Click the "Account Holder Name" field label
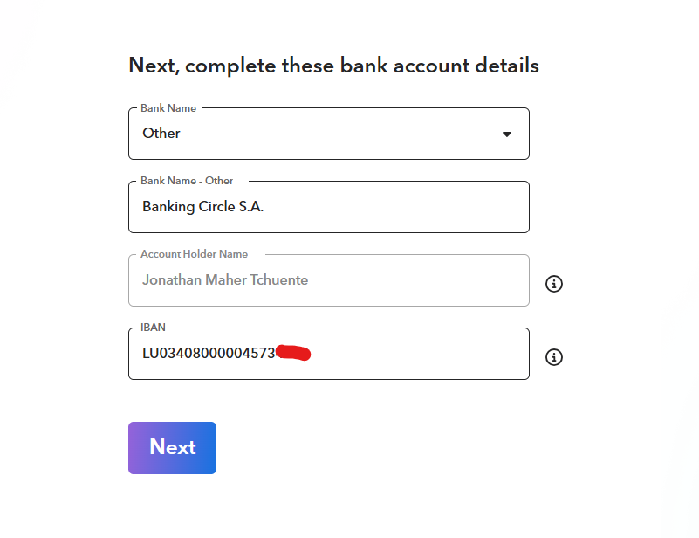This screenshot has width=699, height=538. [x=194, y=254]
